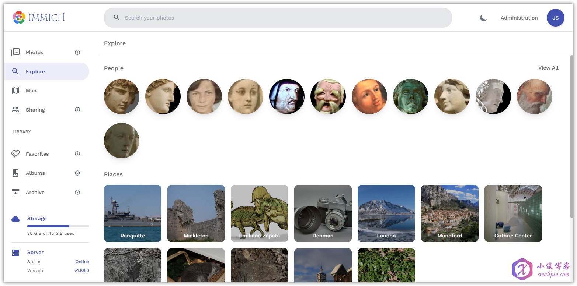Open the JS user avatar menu

click(x=555, y=18)
